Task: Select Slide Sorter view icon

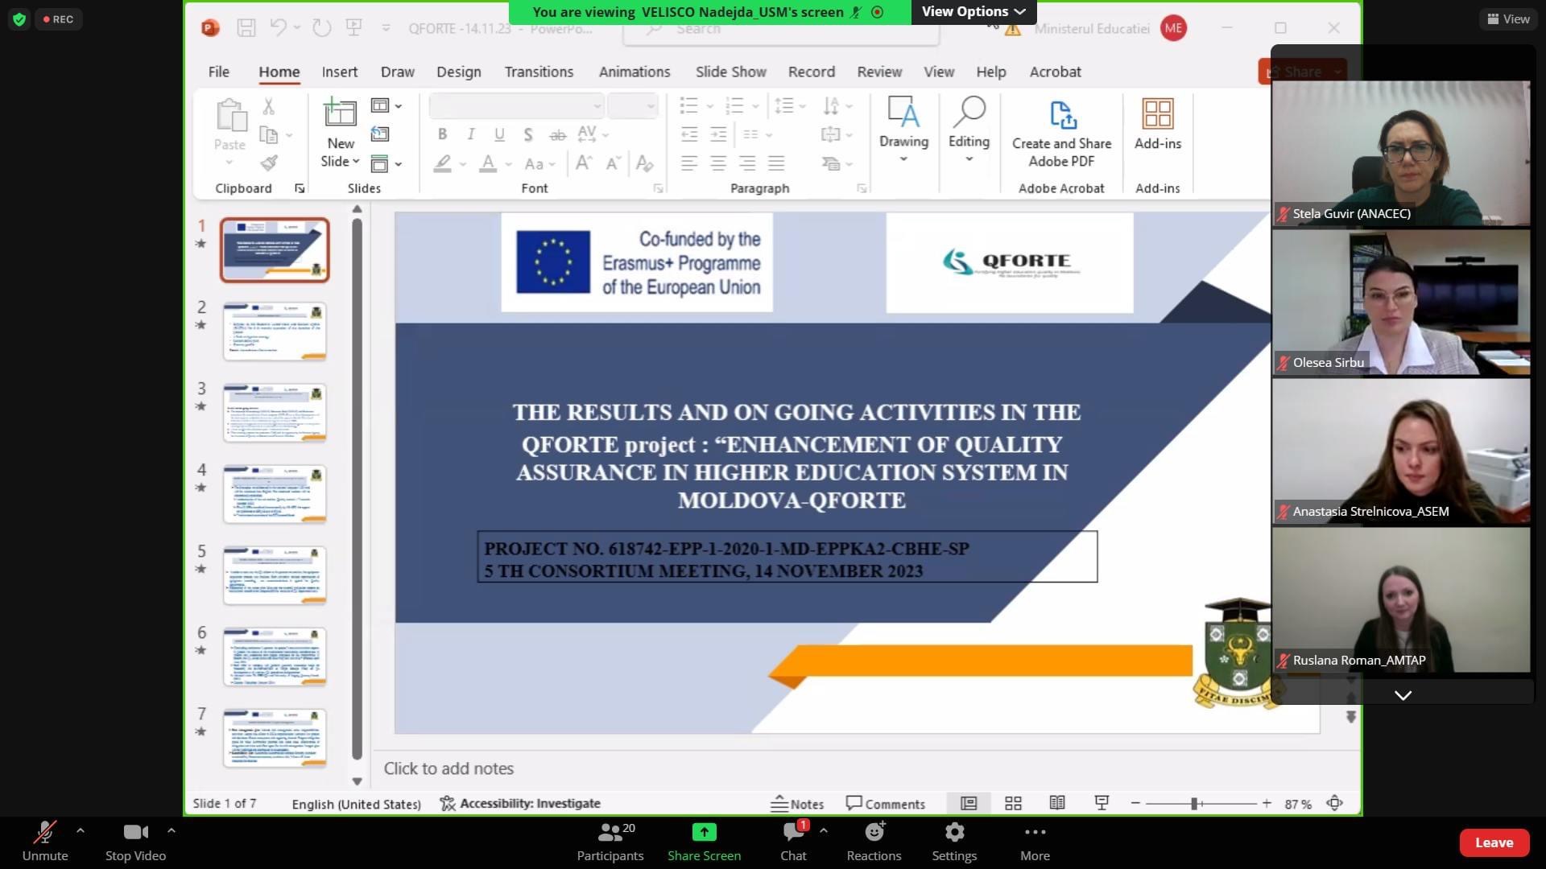Action: [1013, 803]
